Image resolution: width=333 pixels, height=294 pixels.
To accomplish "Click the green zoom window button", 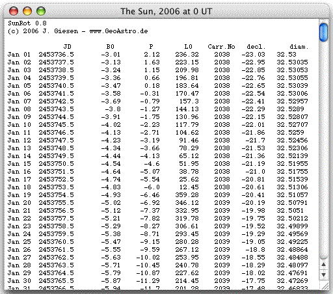I will [41, 11].
